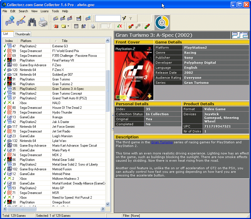251x219 pixels.
Task: Click the Dreamcast swirl icon beside F1 World Grand Prix
Action: point(9,51)
